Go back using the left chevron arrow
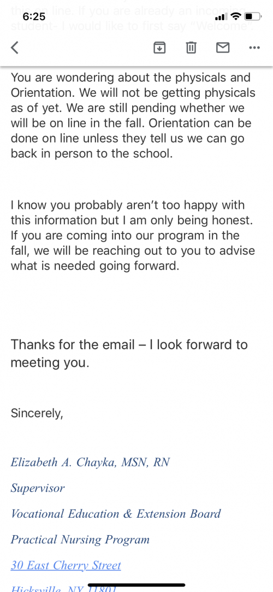This screenshot has width=273, height=592. point(15,48)
